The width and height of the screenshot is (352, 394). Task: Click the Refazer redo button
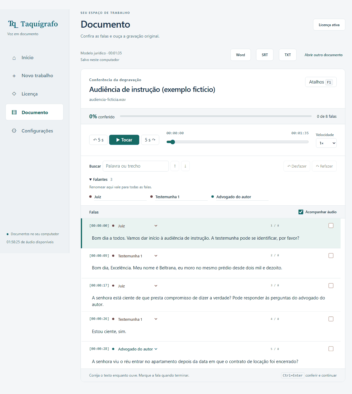point(324,166)
